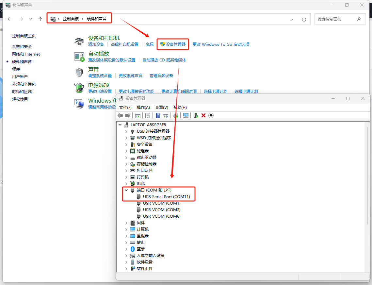The width and height of the screenshot is (372, 285).
Task: Click the black down-arrow circle toolbar icon
Action: coord(211,115)
